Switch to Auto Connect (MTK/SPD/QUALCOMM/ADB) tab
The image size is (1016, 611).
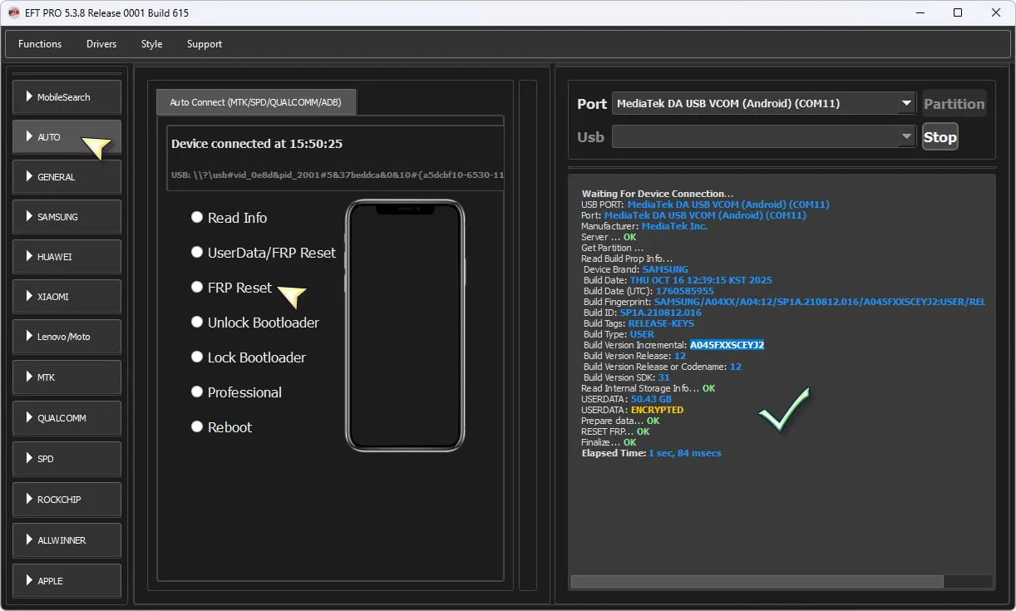(255, 102)
